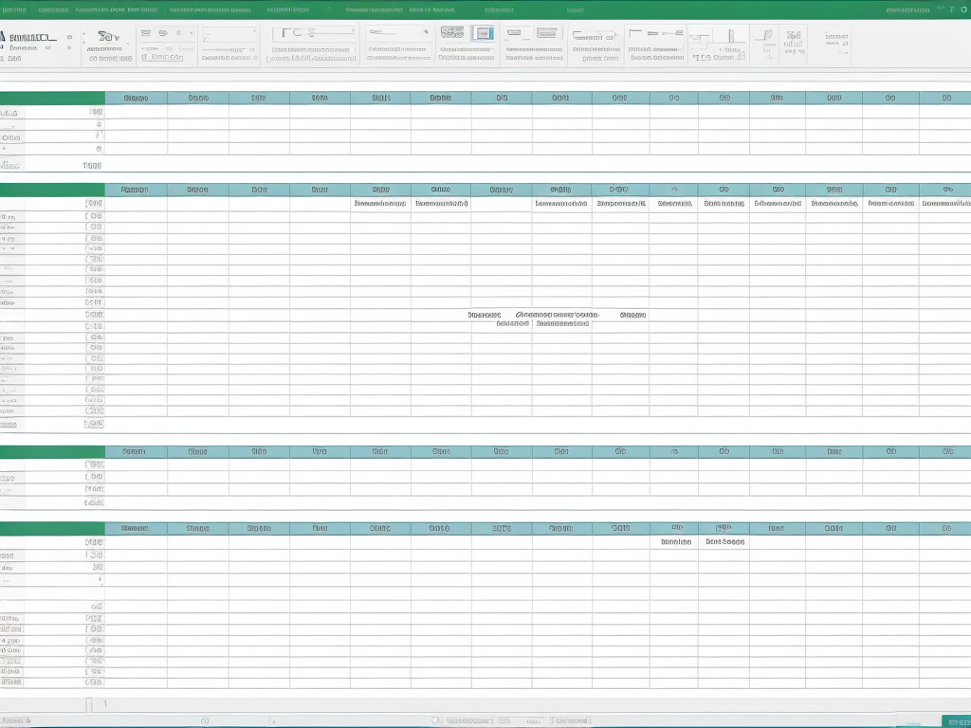Click the percent-style icon near ribbon's right end
The width and height of the screenshot is (971, 728).
pos(793,36)
